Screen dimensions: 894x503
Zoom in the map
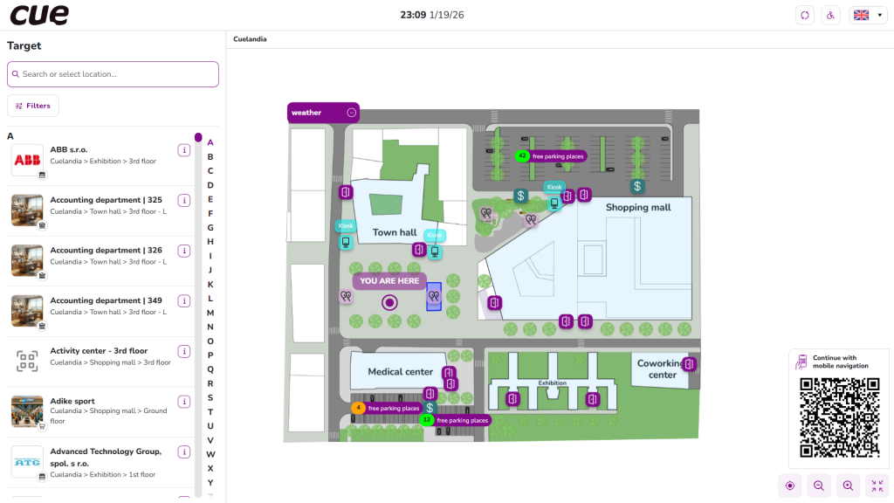pyautogui.click(x=848, y=486)
